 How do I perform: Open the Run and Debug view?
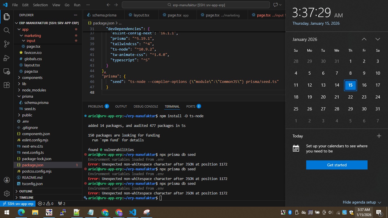(7, 58)
